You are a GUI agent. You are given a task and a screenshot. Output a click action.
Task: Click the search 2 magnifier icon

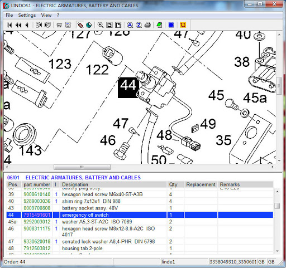139,25
